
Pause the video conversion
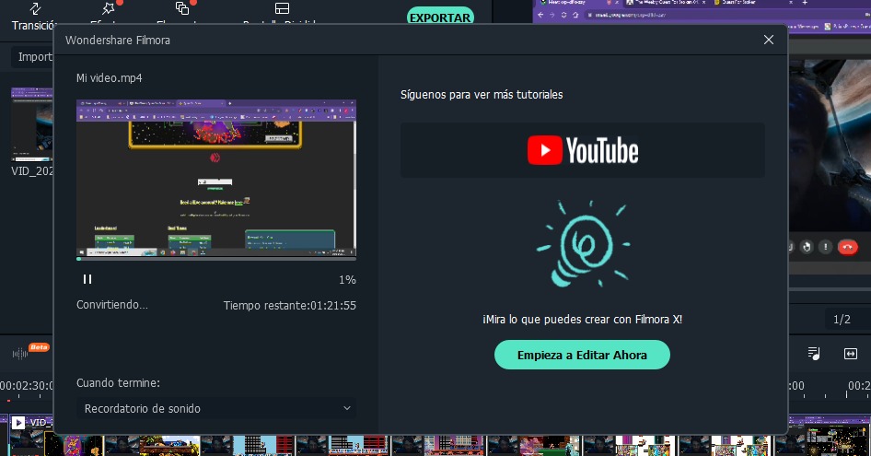pyautogui.click(x=87, y=279)
